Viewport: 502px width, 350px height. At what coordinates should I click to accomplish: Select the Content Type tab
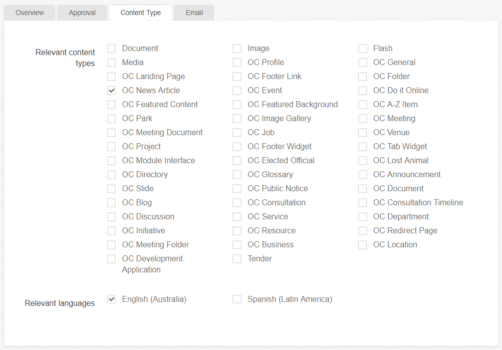140,13
